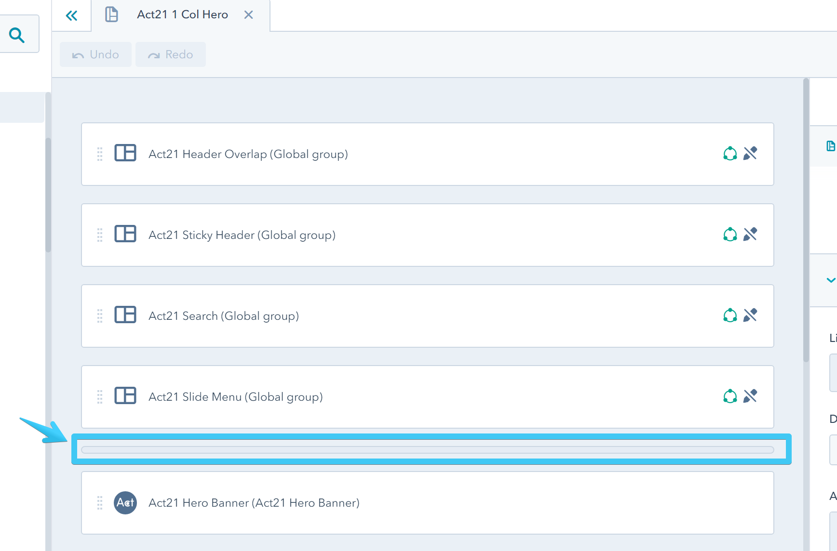This screenshot has height=551, width=837.
Task: Click the page document icon on the tab
Action: pyautogui.click(x=111, y=14)
